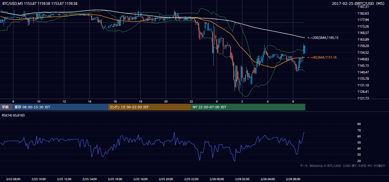Click price axis value 1131.10
The height and width of the screenshot is (182, 389).
(x=363, y=85)
